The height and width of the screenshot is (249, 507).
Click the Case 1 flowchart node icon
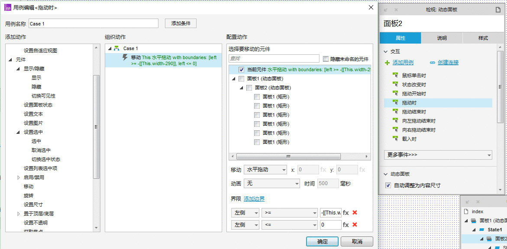coord(117,48)
